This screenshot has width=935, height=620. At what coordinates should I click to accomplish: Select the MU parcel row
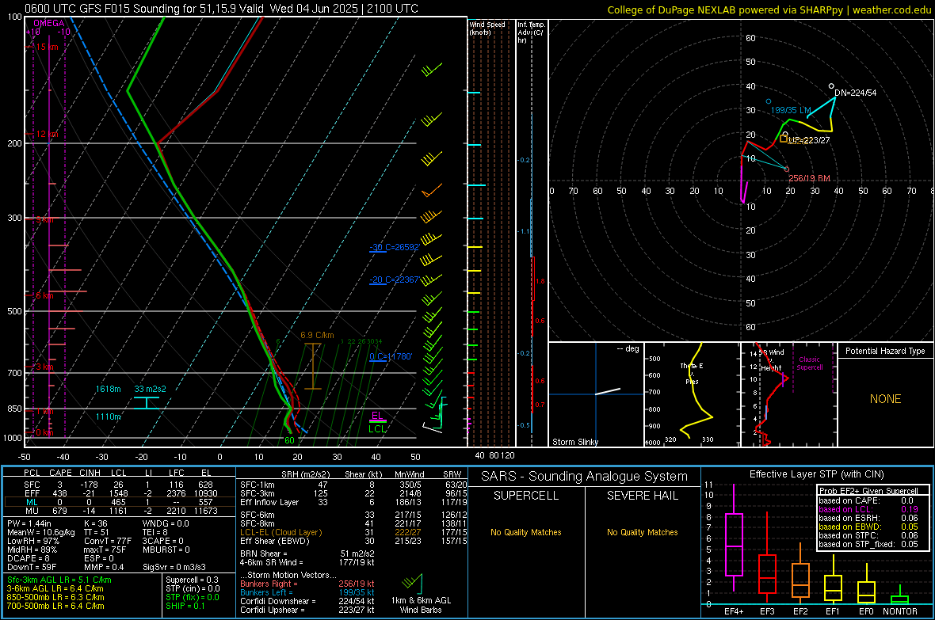(120, 511)
